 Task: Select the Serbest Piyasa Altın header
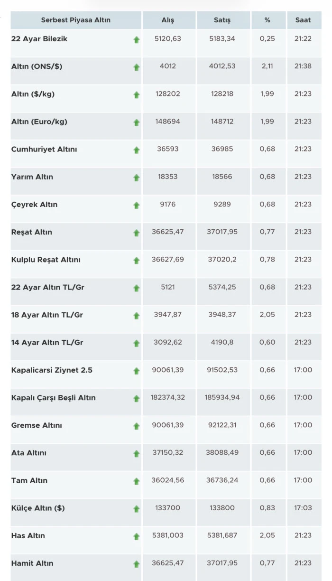[76, 20]
